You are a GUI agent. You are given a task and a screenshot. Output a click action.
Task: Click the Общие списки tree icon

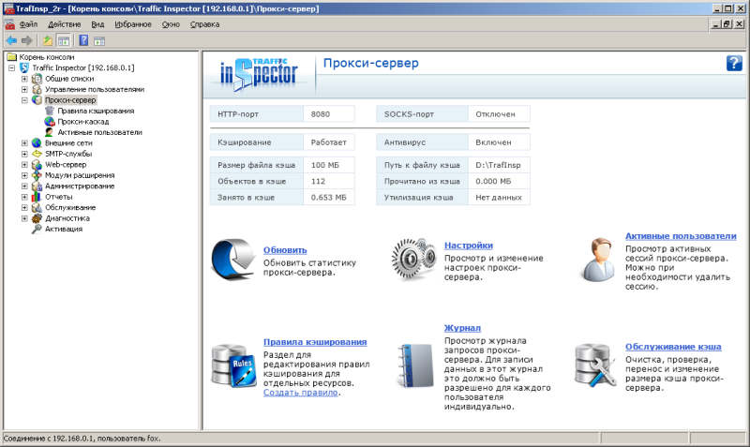[x=37, y=79]
